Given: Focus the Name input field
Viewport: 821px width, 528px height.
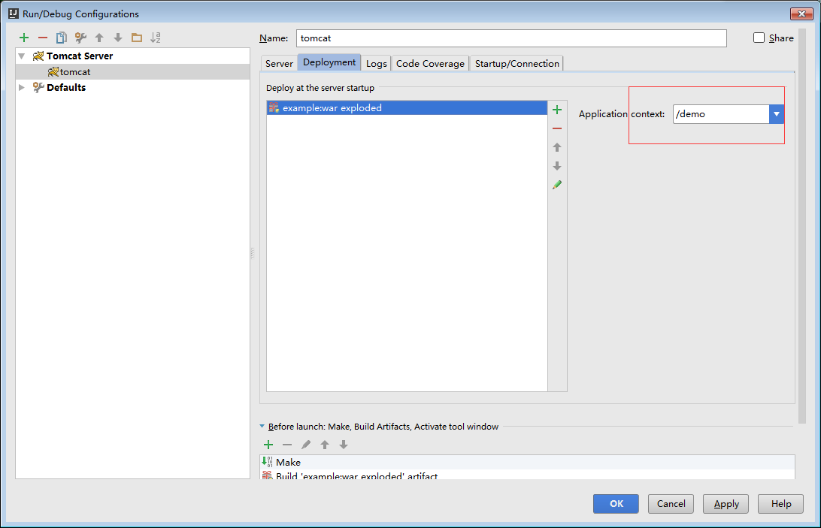Looking at the screenshot, I should [511, 38].
